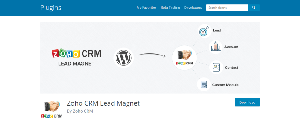300x124 pixels.
Task: Open Beta Testing page
Action: coord(170,8)
